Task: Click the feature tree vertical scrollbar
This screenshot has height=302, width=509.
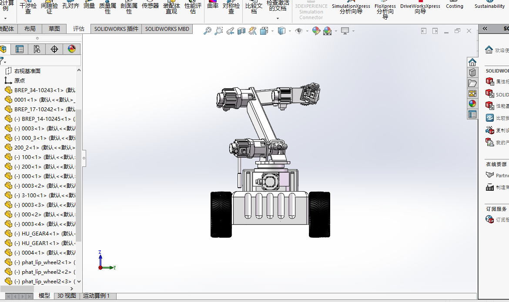Action: tap(79, 175)
